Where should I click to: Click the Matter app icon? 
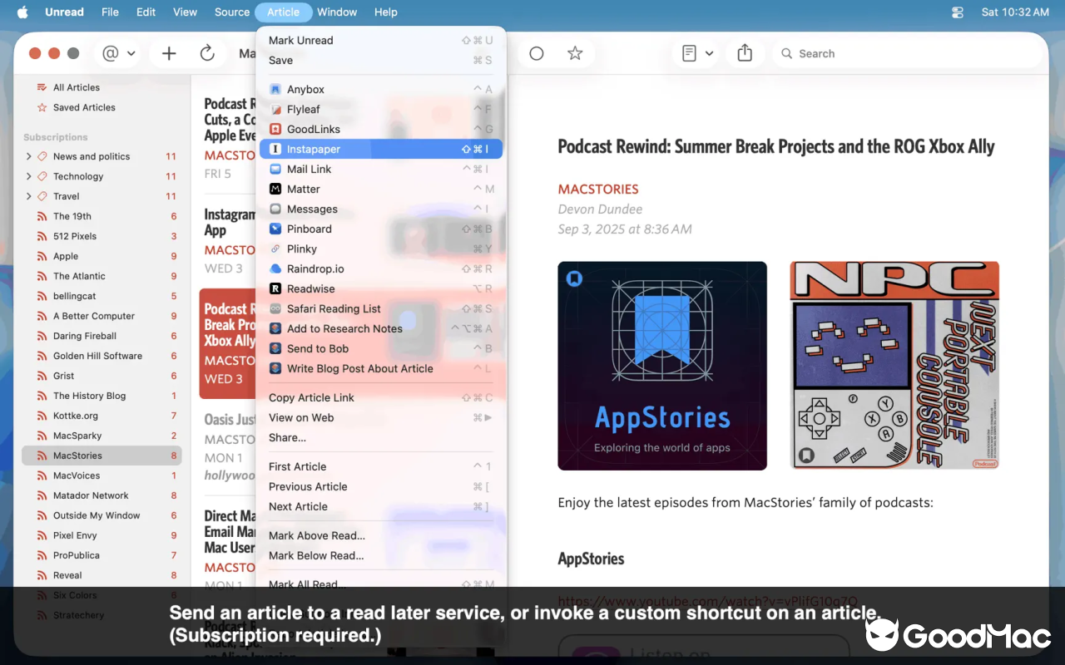[275, 189]
